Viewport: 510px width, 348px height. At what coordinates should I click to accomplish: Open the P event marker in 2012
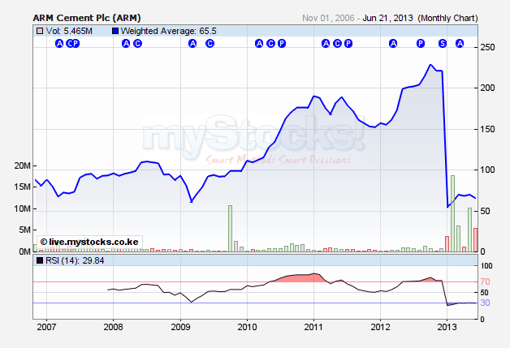click(421, 43)
